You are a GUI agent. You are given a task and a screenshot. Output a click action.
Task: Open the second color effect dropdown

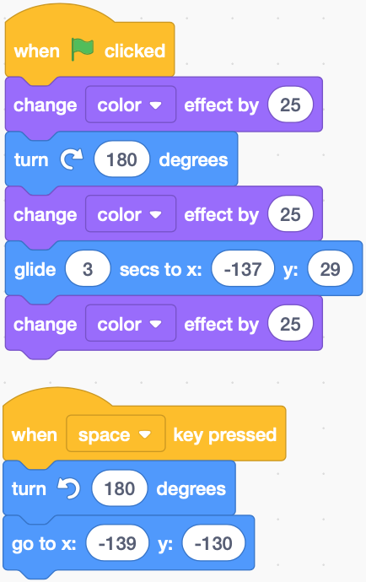pos(131,214)
